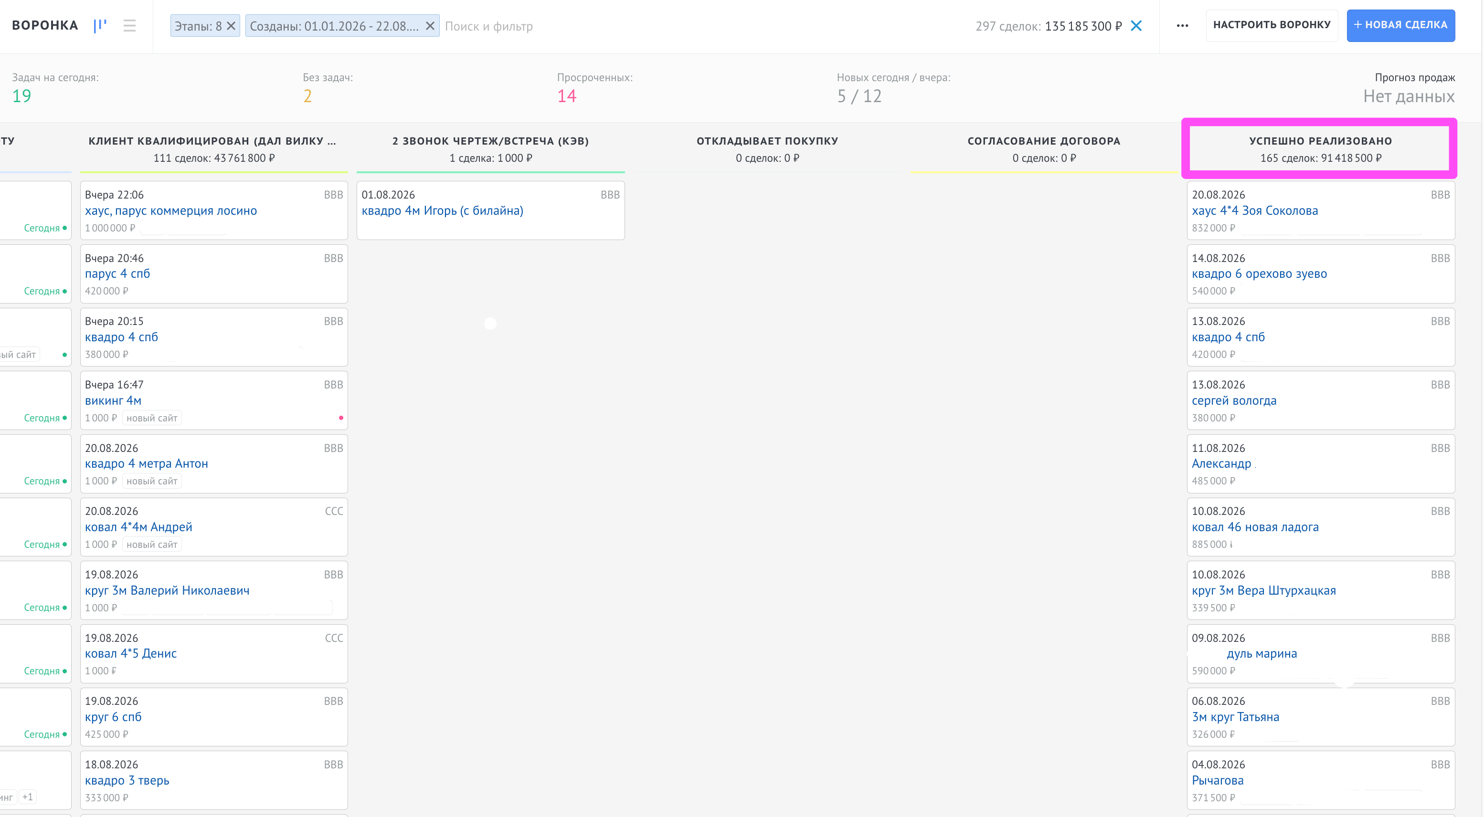Open deal 3м круг Татьяна
The height and width of the screenshot is (817, 1484).
pyautogui.click(x=1235, y=717)
